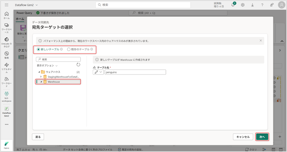
Task: Open the 表示オプション dropdown
Action: coord(47,66)
